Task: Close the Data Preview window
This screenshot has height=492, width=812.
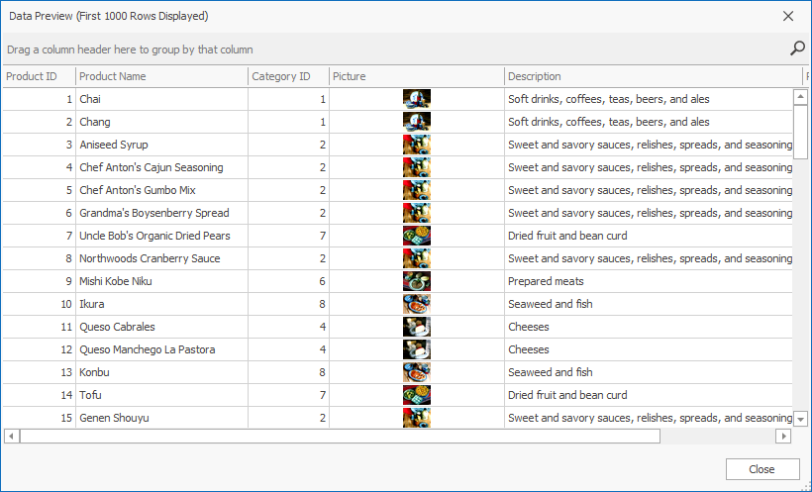Action: pyautogui.click(x=788, y=16)
